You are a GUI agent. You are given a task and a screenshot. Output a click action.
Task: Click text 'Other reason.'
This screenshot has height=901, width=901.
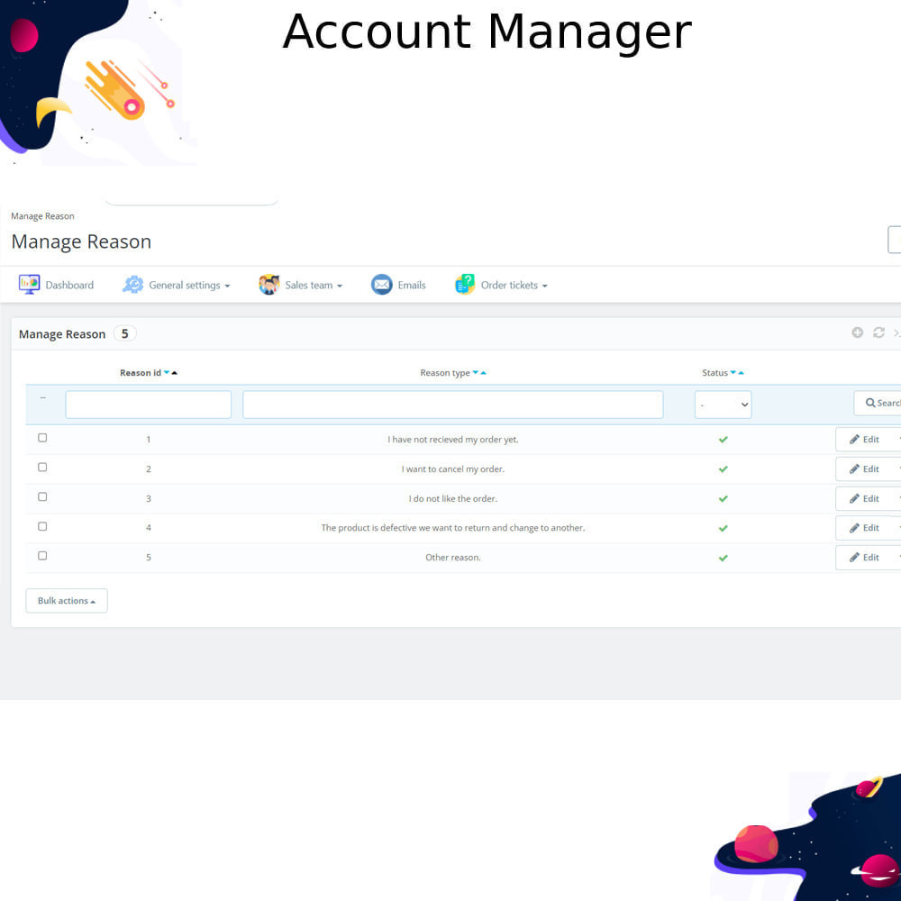[x=453, y=558]
